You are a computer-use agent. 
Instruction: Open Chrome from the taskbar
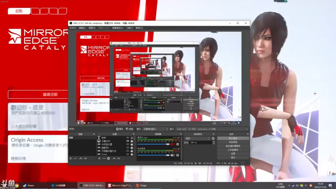click(17, 185)
